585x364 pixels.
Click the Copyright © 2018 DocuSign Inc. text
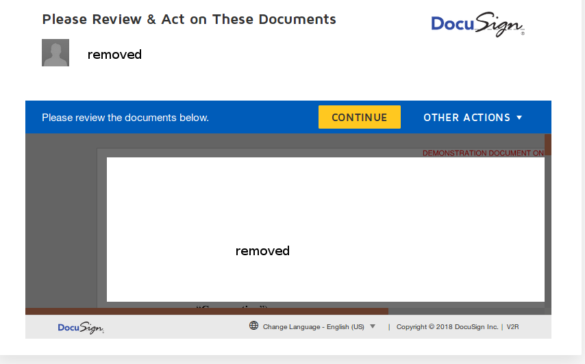click(x=447, y=327)
